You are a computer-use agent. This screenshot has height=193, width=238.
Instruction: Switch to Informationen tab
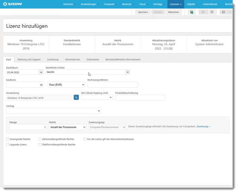pos(72,60)
